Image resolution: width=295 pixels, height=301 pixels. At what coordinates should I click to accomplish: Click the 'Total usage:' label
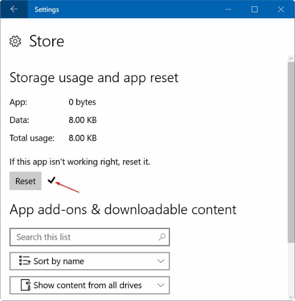click(x=32, y=138)
